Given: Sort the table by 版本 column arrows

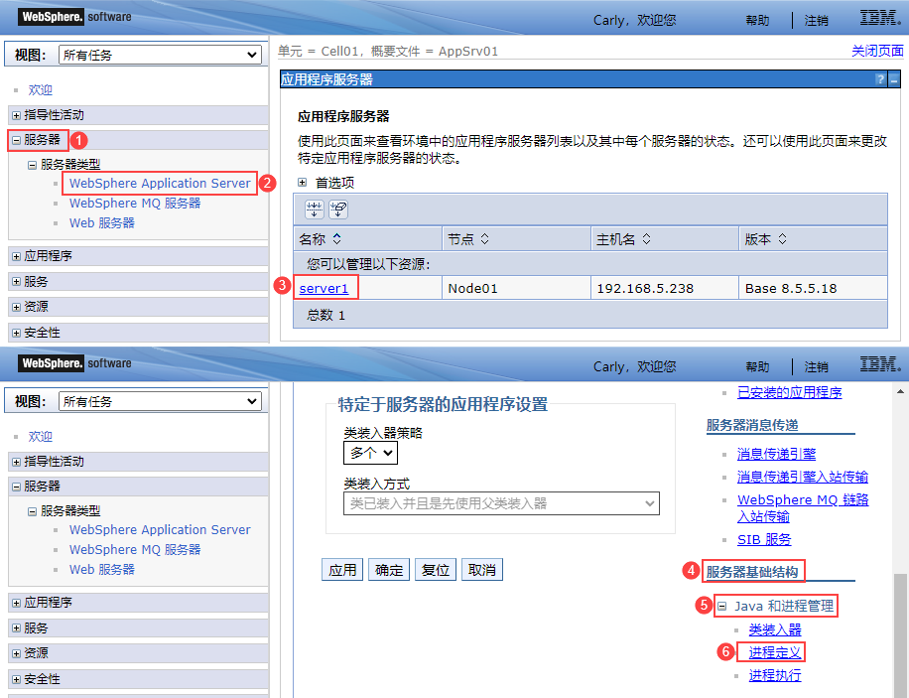Looking at the screenshot, I should click(782, 239).
